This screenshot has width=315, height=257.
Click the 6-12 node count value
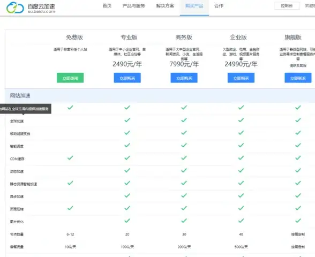click(x=70, y=235)
